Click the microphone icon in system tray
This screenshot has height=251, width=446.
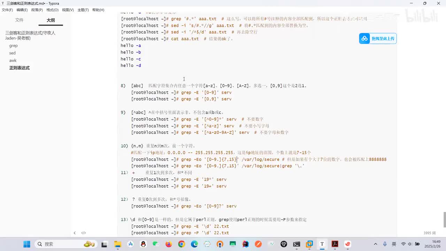point(385,244)
